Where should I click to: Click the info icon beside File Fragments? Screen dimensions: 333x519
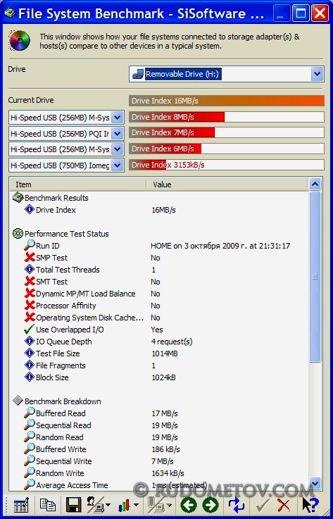30,365
